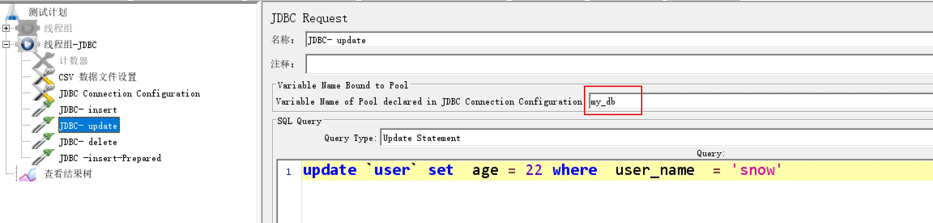This screenshot has width=933, height=223.
Task: Select the JDBC- update tree item
Action: [89, 126]
